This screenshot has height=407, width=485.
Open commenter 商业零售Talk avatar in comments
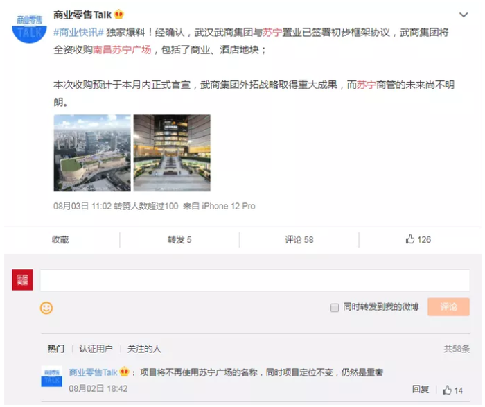click(x=52, y=376)
